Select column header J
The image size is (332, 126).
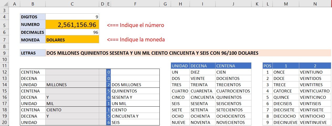pos(233,4)
